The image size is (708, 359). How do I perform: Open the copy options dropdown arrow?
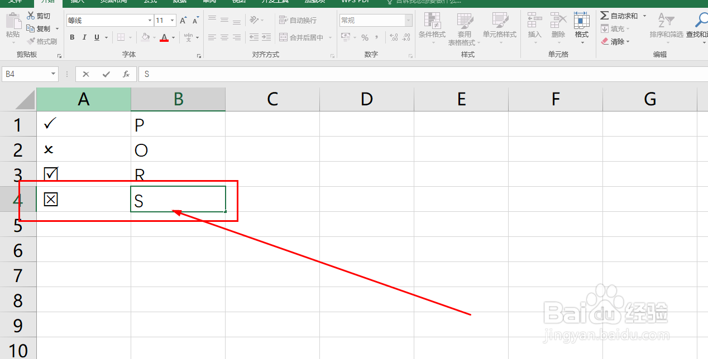[x=57, y=29]
